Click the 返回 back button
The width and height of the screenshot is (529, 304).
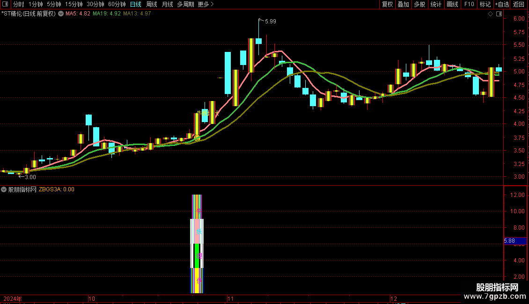coord(519,4)
